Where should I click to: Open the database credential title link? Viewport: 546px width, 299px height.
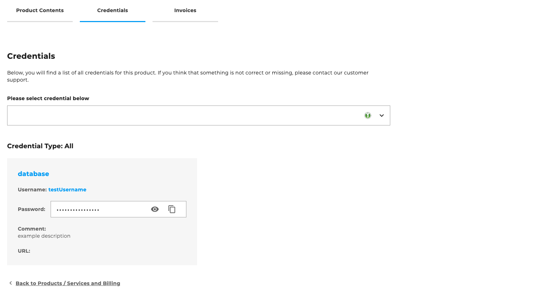34,174
